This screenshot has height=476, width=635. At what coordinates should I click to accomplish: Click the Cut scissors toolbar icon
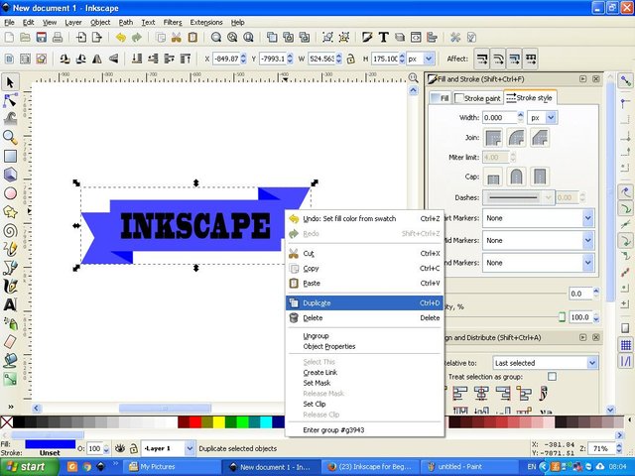(177, 38)
